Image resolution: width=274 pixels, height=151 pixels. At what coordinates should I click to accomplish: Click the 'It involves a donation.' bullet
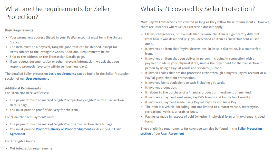coord(161,88)
